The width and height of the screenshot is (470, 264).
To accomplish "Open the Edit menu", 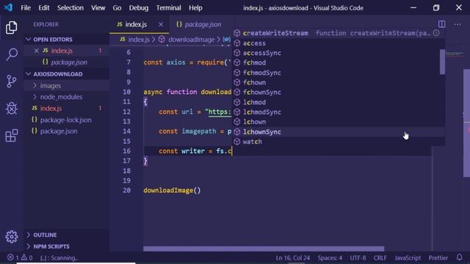I will (44, 8).
